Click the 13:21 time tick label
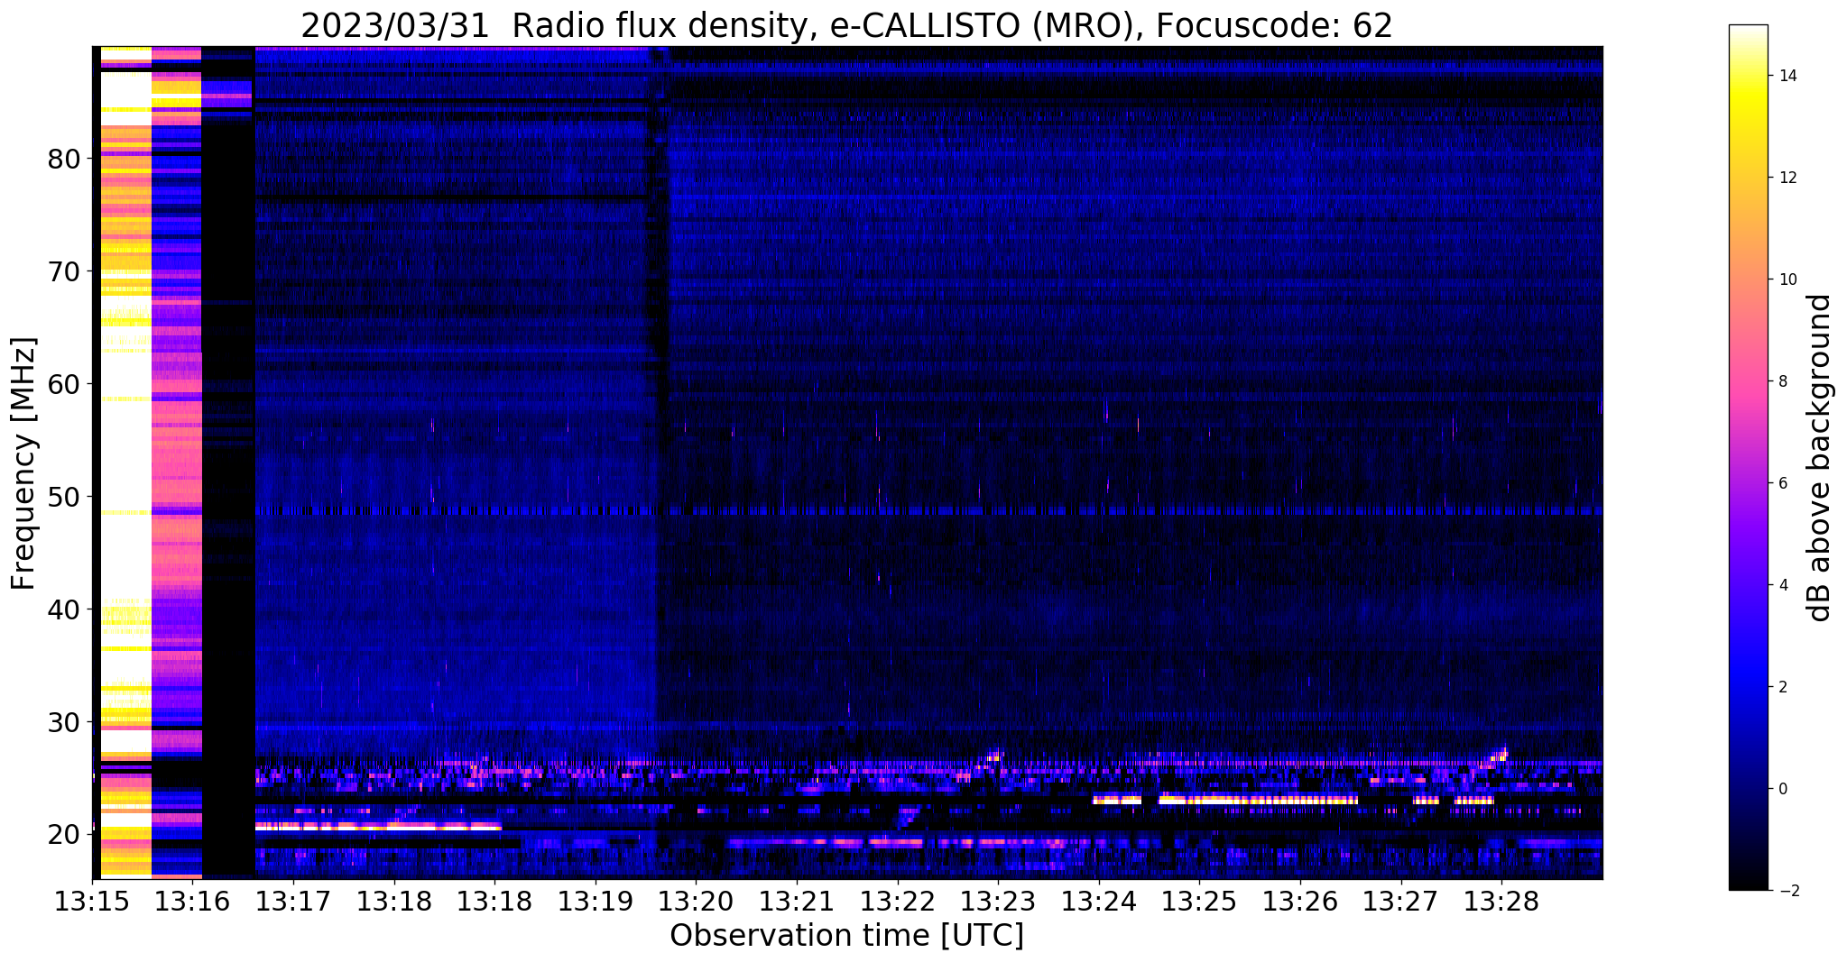Screen dimensions: 1847x962 click(x=797, y=901)
